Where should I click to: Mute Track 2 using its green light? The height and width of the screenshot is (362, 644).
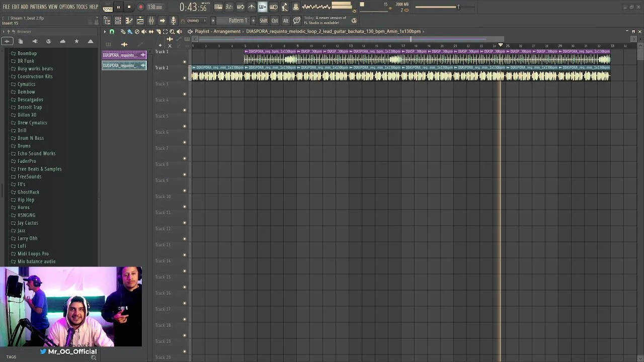tap(185, 77)
